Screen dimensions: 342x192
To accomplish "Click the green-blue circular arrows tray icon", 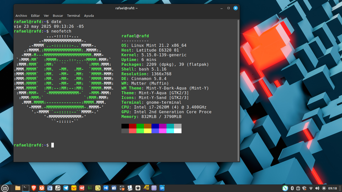I will 285,188.
